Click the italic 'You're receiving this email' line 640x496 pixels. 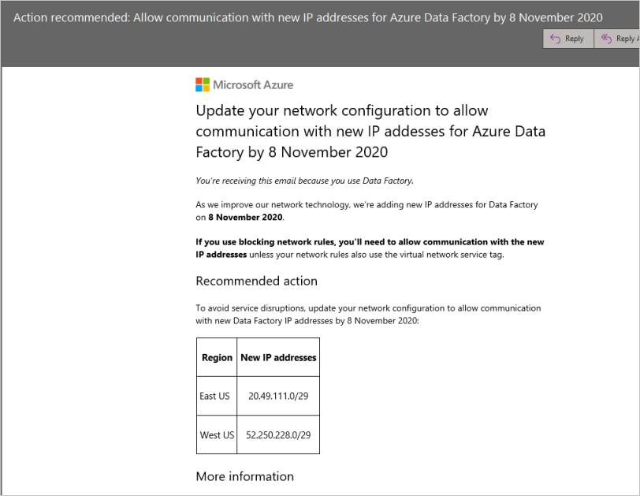304,181
